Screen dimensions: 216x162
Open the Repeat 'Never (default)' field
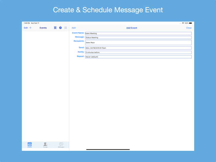[x=138, y=57]
